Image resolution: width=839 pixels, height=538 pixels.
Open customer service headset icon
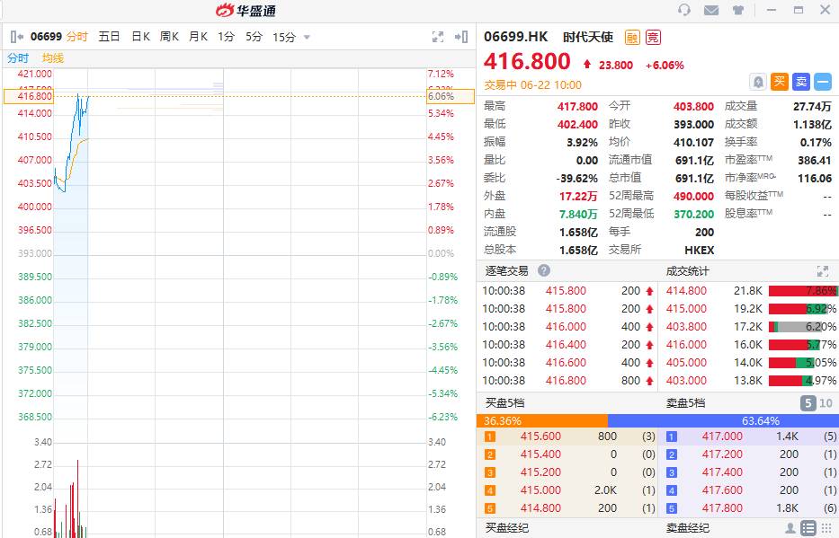pos(684,10)
